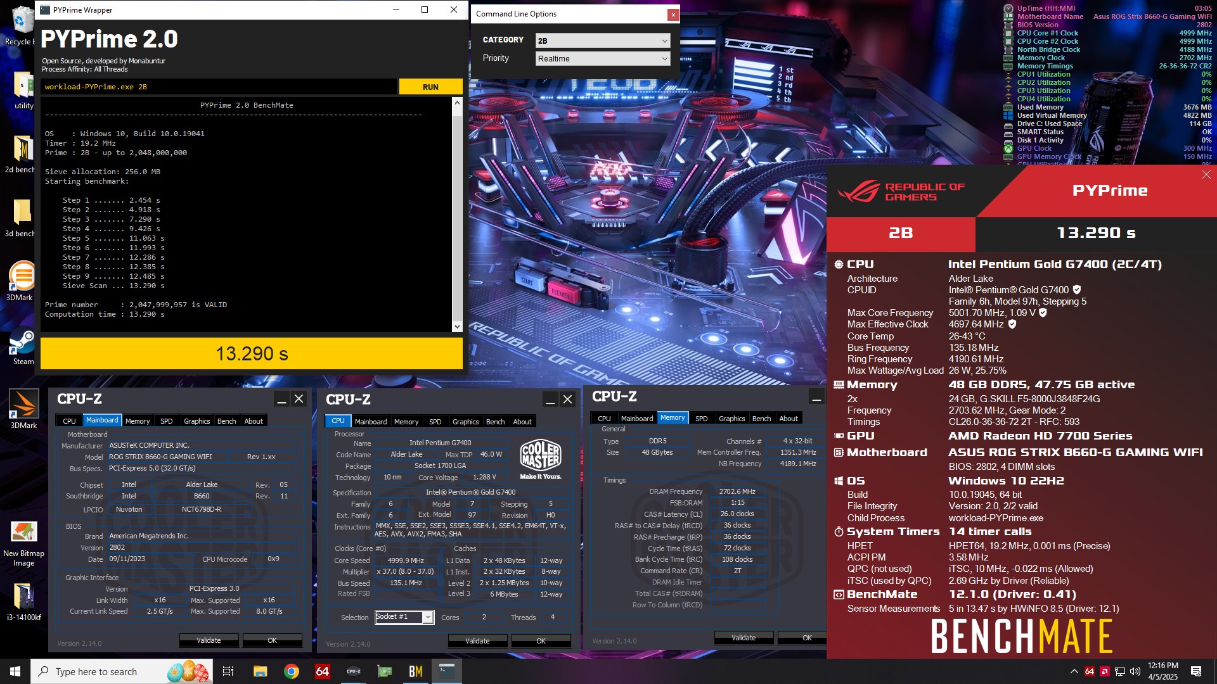Click the HWiNFO 64 tray icon
Viewport: 1217px width, 684px height.
1090,671
